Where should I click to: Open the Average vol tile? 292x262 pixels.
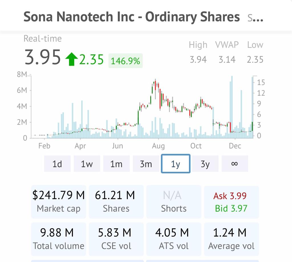click(x=231, y=239)
